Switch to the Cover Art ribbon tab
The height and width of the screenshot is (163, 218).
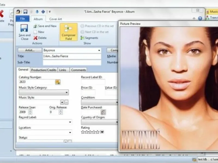point(56,19)
